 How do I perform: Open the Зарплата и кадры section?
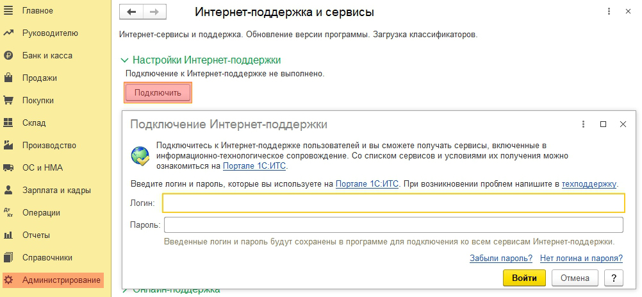point(56,190)
